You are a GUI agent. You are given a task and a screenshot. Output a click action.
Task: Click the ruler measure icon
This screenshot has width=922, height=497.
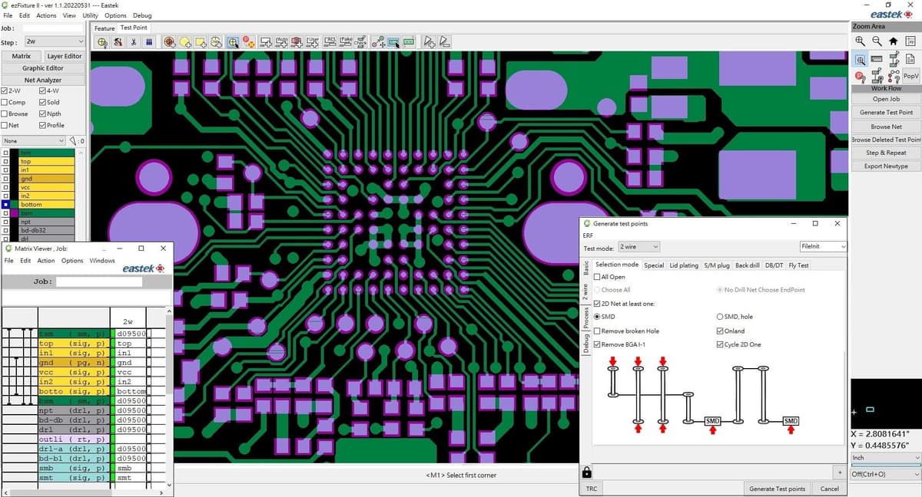coord(876,59)
